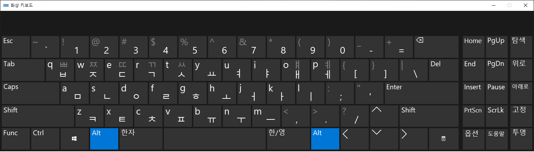Viewport: 534px width, 152px height.
Task: Click the up arrow key
Action: coord(384,116)
